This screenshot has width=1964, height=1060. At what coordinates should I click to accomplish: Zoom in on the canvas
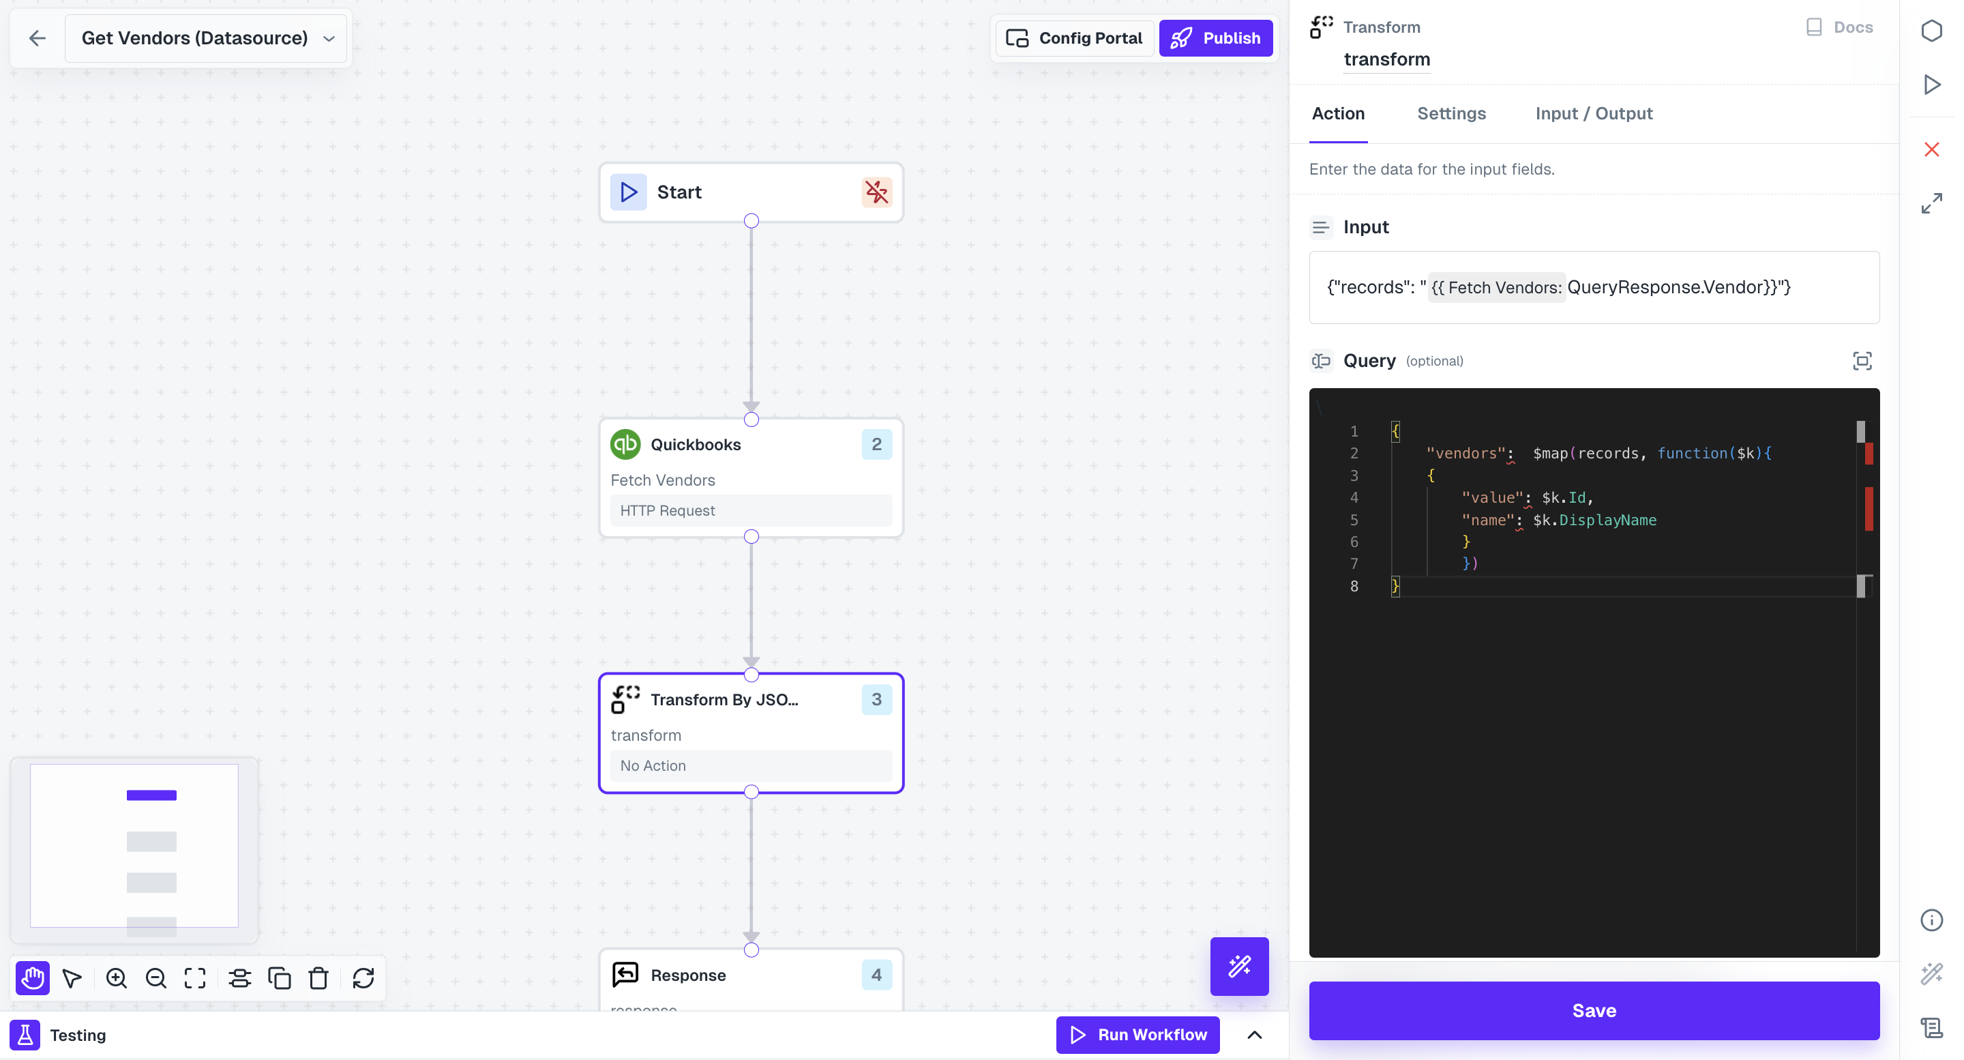coord(117,977)
